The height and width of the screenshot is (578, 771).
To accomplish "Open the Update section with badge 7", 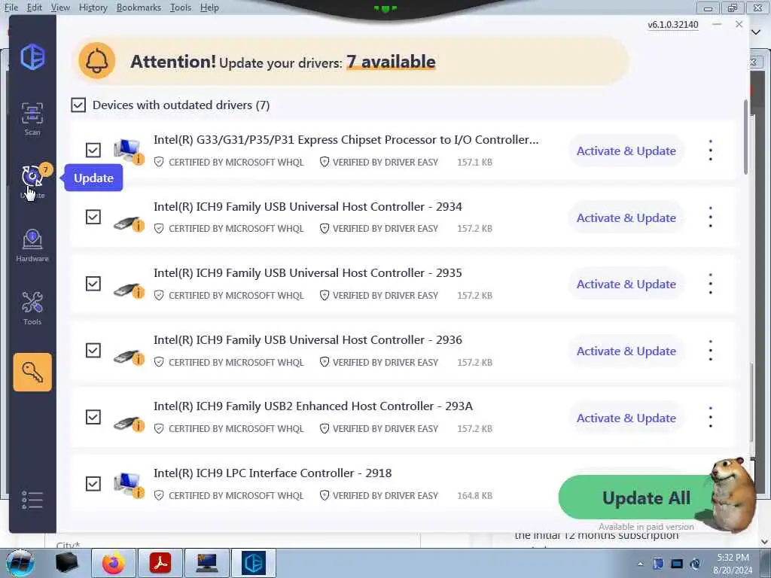I will click(32, 181).
